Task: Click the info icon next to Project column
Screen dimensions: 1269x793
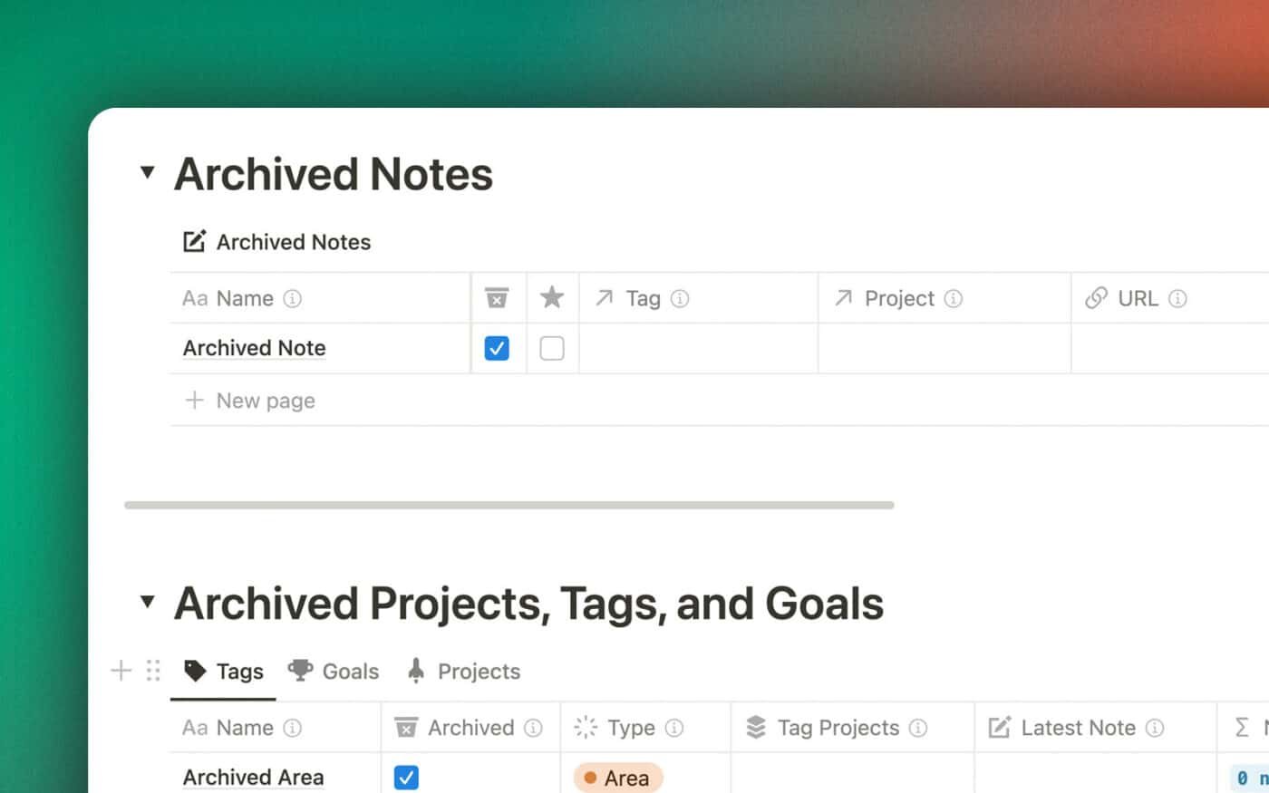Action: (954, 298)
